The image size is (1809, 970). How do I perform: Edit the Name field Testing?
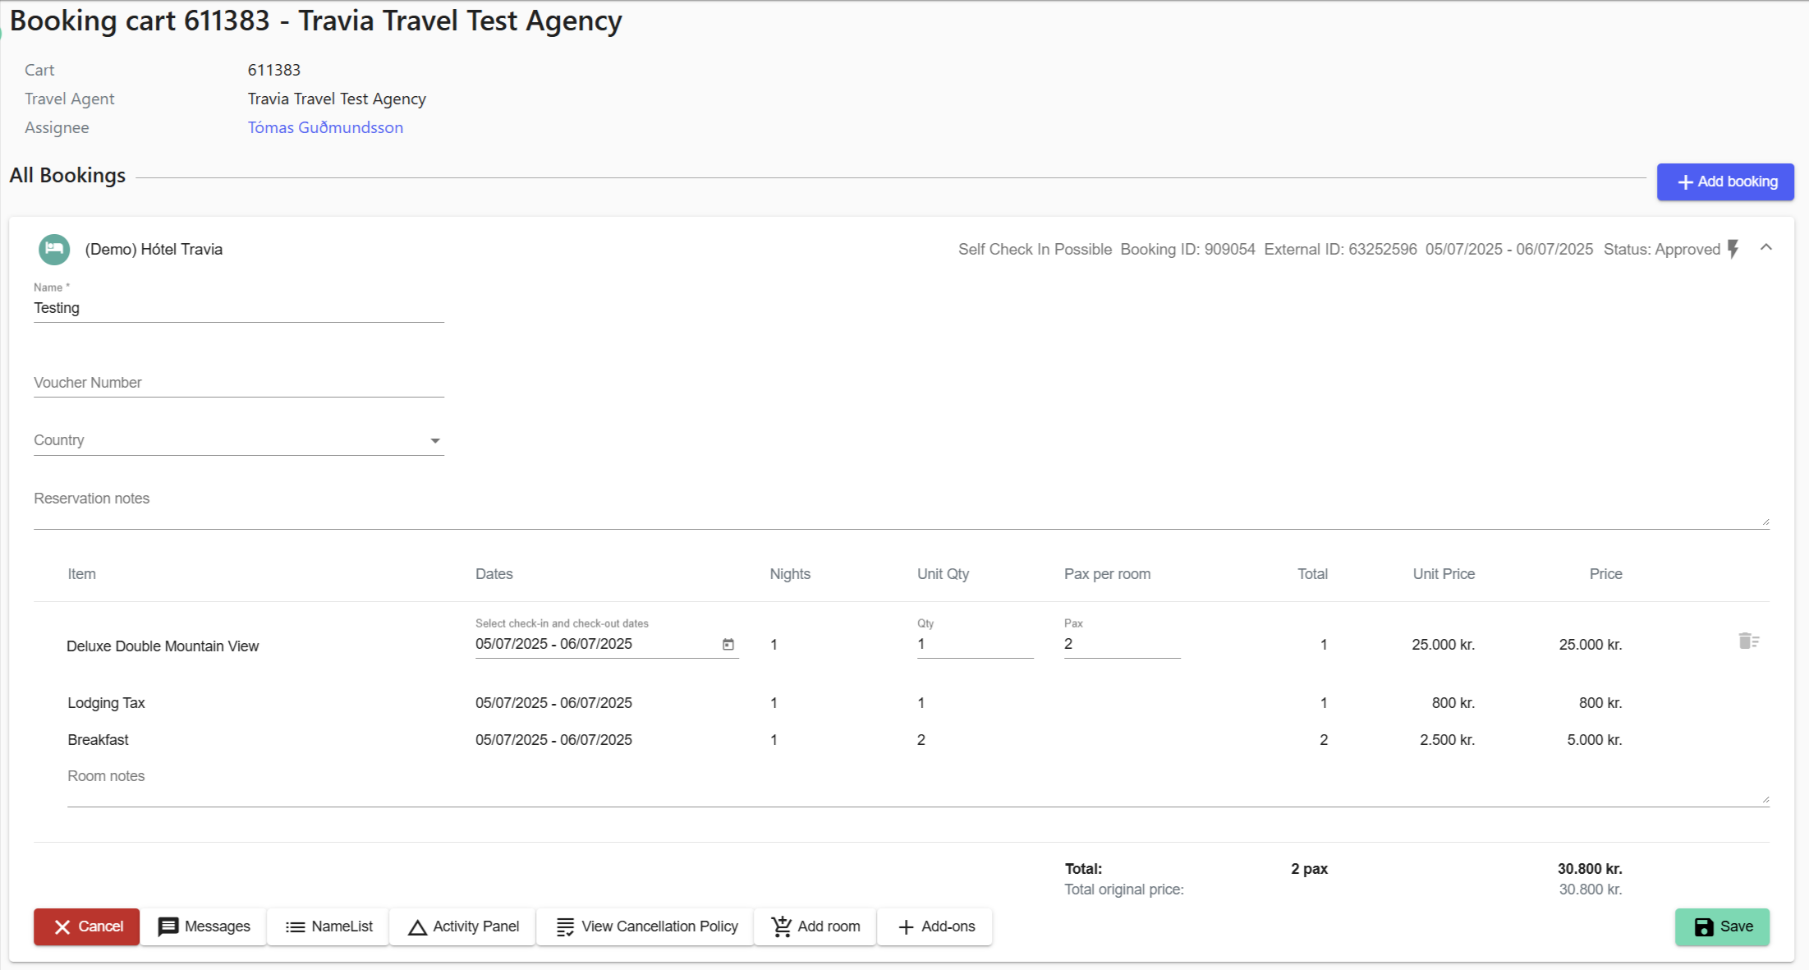coord(238,308)
